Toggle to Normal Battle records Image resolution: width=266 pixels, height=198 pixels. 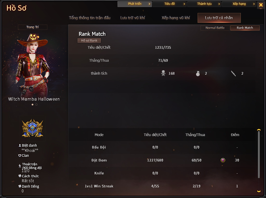pyautogui.click(x=215, y=28)
